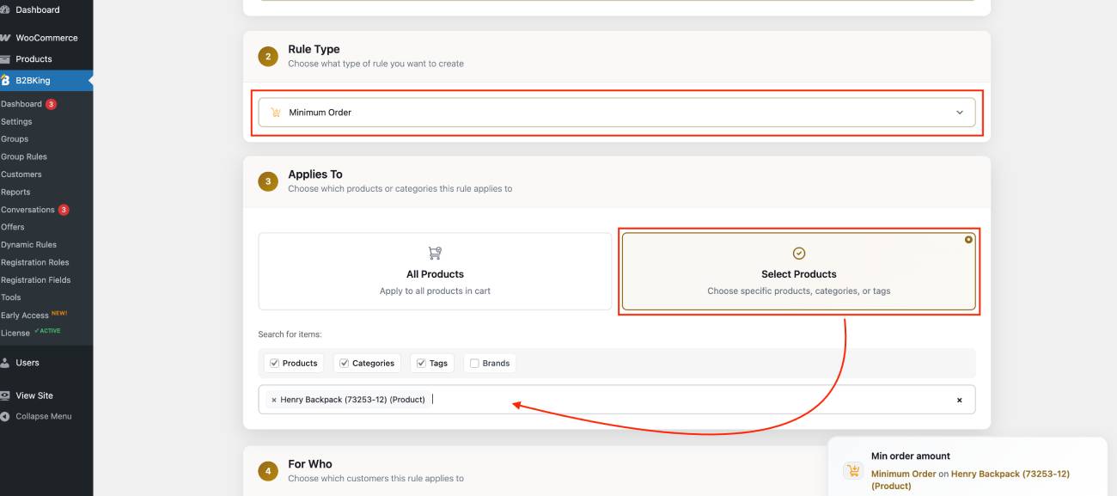1117x496 pixels.
Task: Open the Tools page
Action: 10,297
